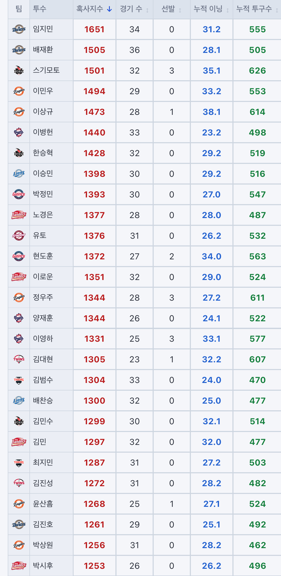Click NC Dinos logo beside 임지민
The width and height of the screenshot is (281, 576).
pyautogui.click(x=19, y=29)
